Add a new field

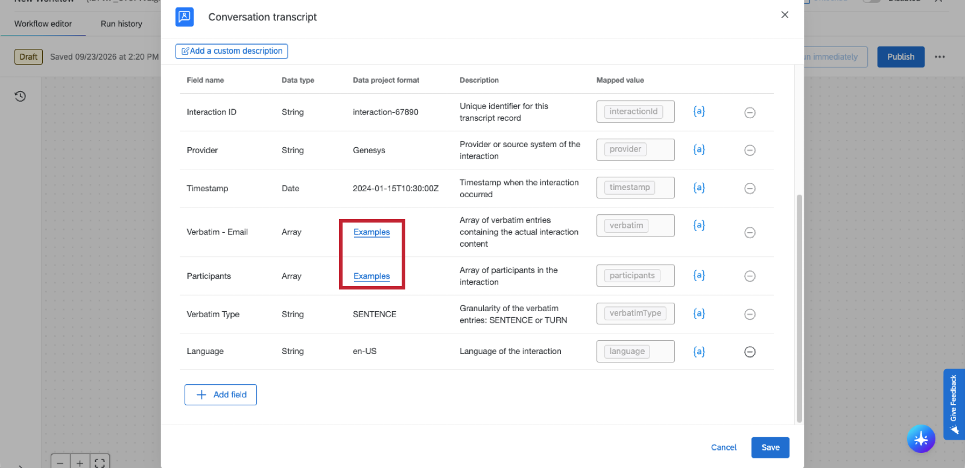221,394
